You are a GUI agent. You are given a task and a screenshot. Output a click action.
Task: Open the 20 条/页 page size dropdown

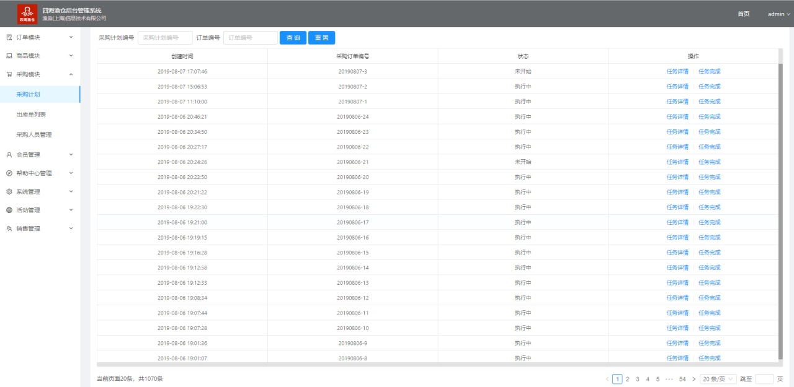(x=718, y=379)
